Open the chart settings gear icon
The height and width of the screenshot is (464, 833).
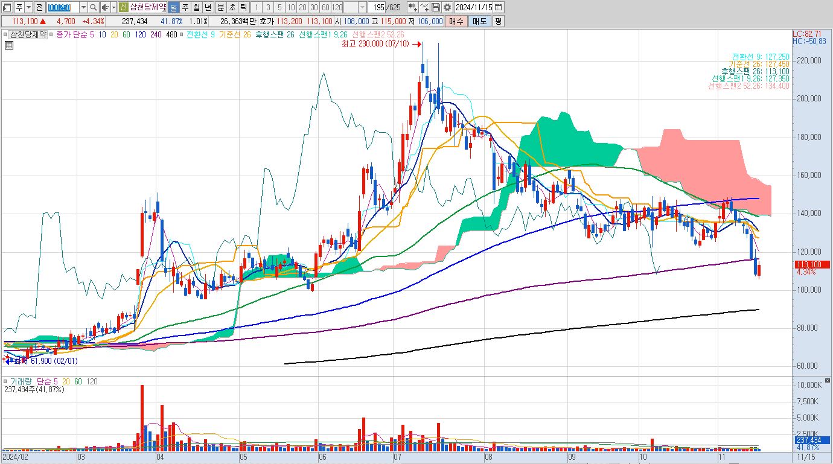pos(447,7)
